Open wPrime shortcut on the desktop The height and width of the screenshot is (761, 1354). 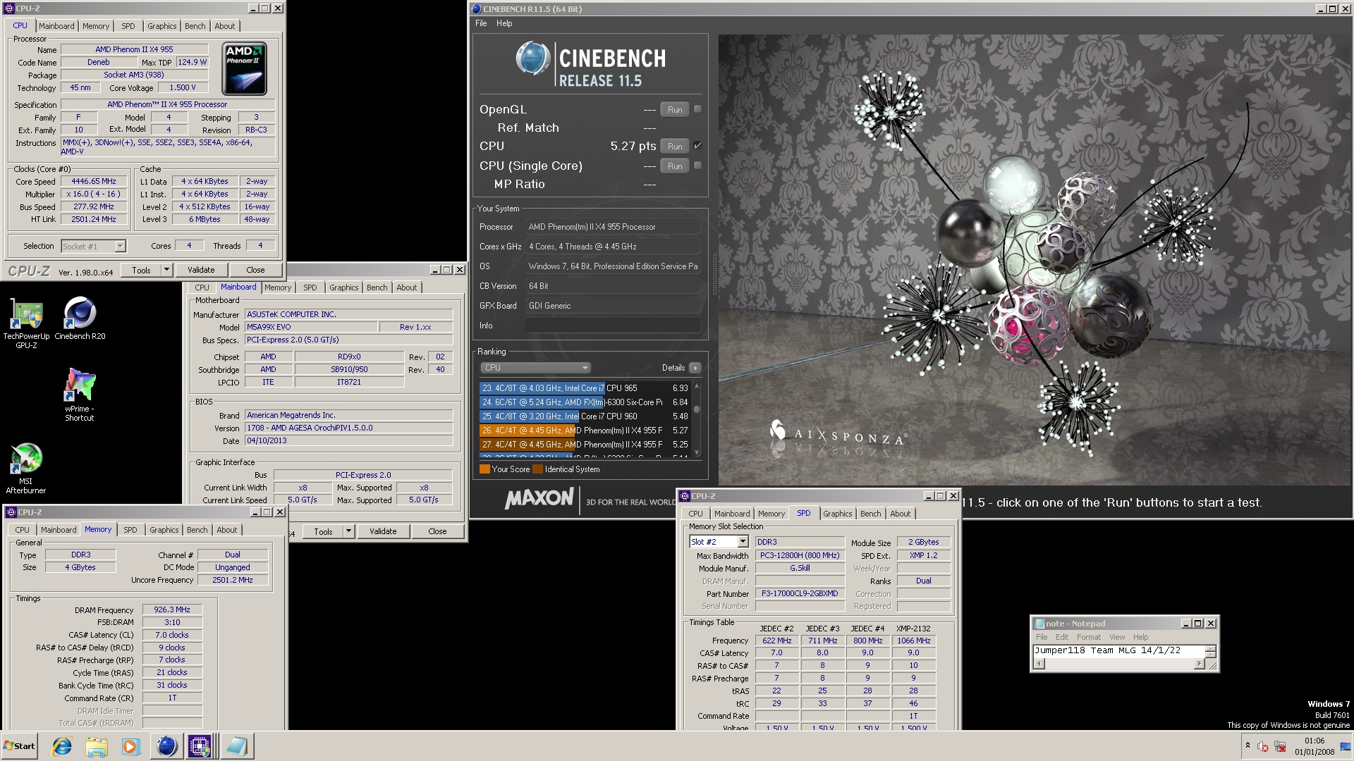pyautogui.click(x=79, y=395)
